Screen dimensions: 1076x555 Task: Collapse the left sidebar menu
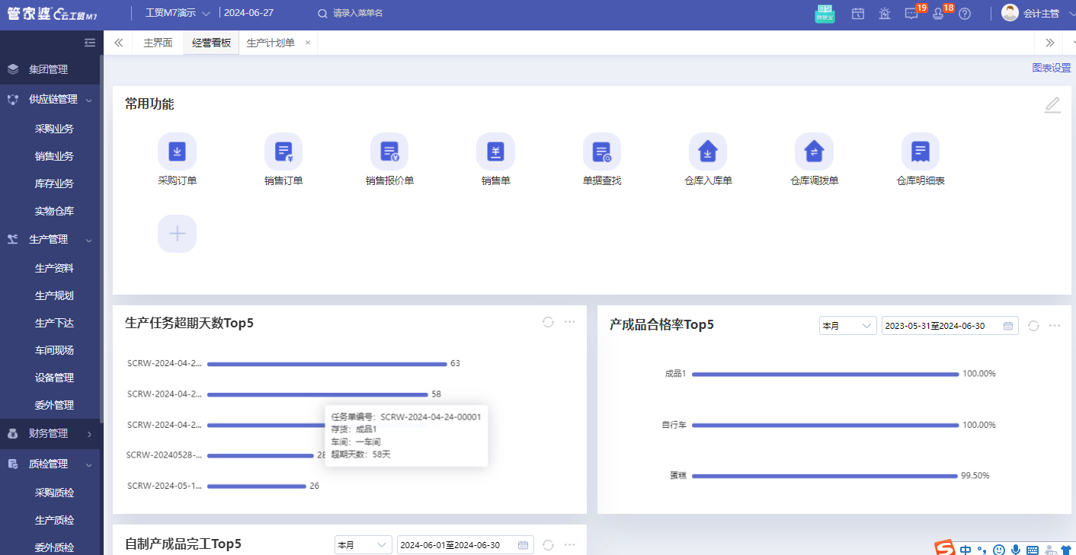point(90,43)
